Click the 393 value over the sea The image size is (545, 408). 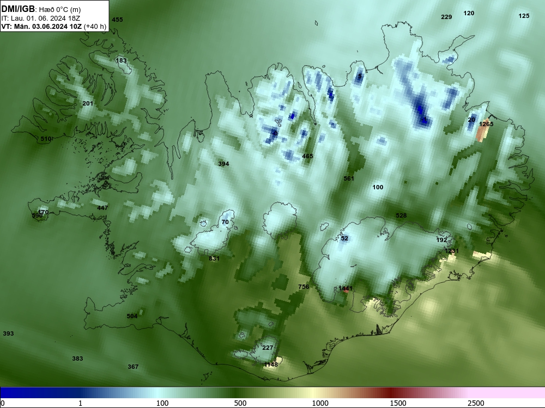[x=8, y=334]
